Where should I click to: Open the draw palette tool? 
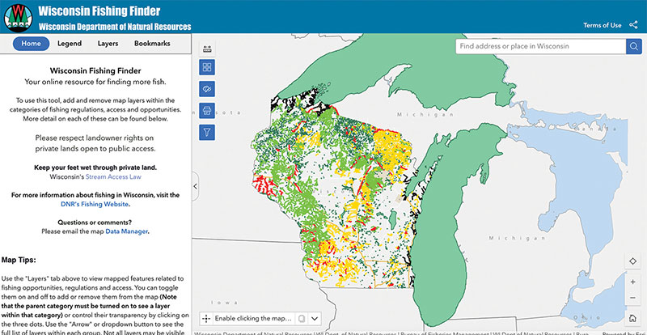pyautogui.click(x=207, y=89)
